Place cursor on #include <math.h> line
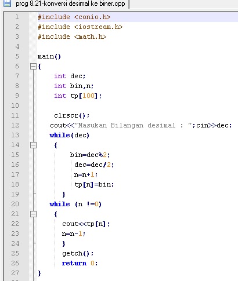Viewport: 238px width, 281px height. [72, 37]
